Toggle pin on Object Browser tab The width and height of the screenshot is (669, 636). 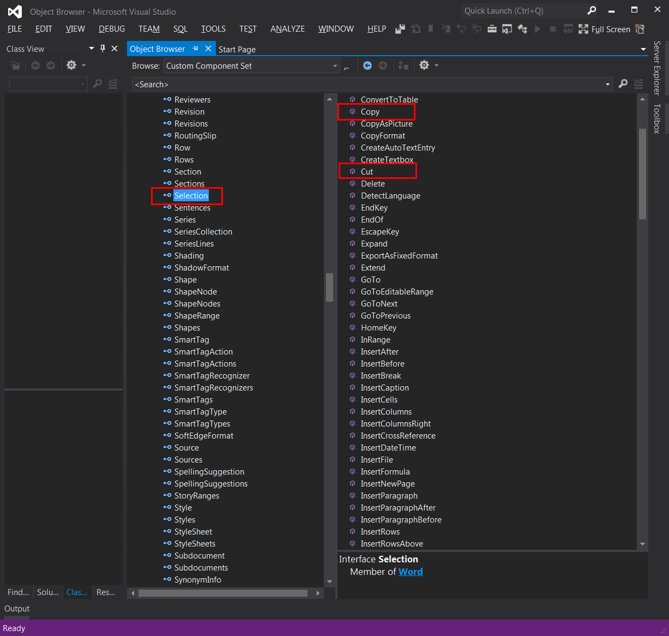(196, 49)
